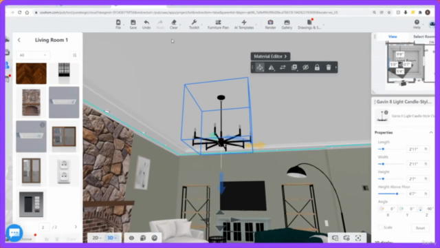Screen dimensions: 440x248
Task: Open the Clear tool
Action: (x=174, y=25)
